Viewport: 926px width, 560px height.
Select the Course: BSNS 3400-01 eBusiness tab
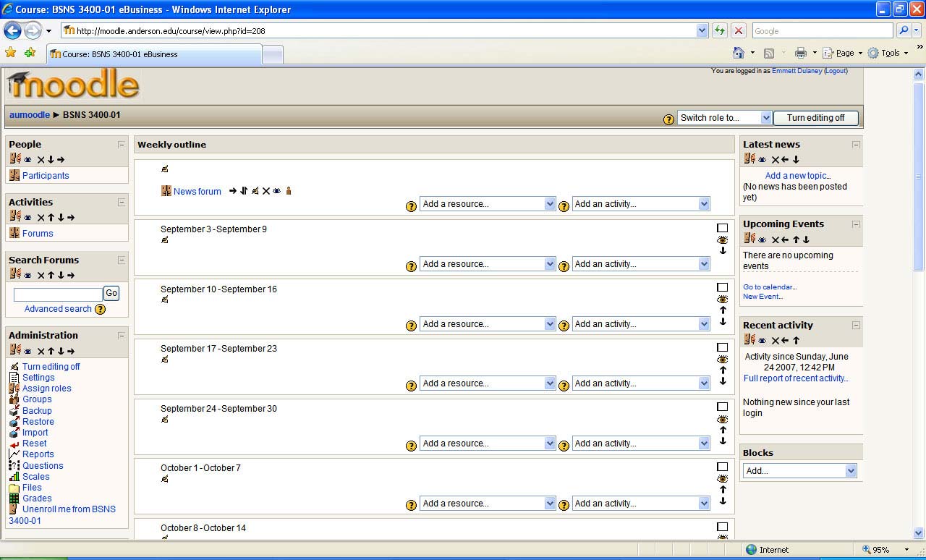click(x=154, y=54)
